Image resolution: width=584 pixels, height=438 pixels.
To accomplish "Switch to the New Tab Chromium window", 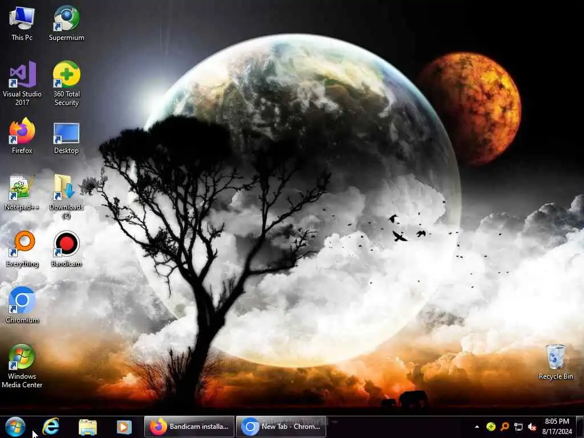I will coord(281,427).
